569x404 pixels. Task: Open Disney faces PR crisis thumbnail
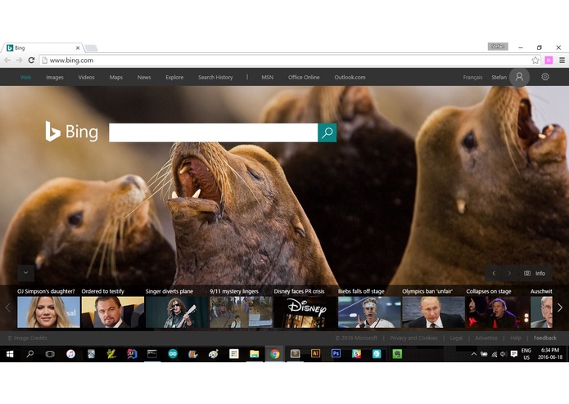(x=305, y=312)
